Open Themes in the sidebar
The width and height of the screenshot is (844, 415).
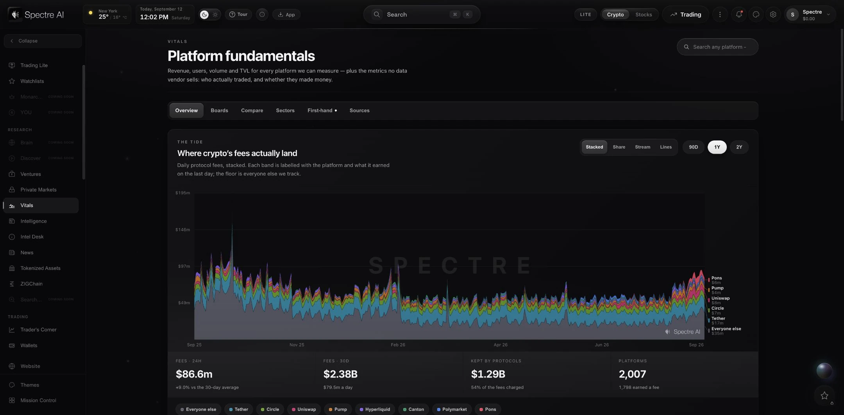point(41,385)
